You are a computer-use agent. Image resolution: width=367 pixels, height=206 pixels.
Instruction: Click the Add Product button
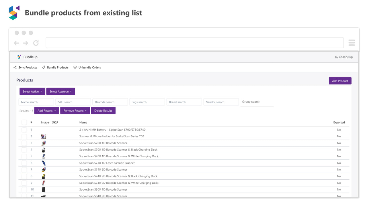[340, 81]
